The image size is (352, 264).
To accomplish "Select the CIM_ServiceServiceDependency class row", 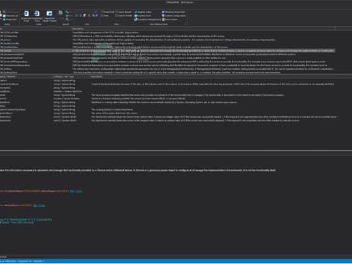I will pos(167,65).
